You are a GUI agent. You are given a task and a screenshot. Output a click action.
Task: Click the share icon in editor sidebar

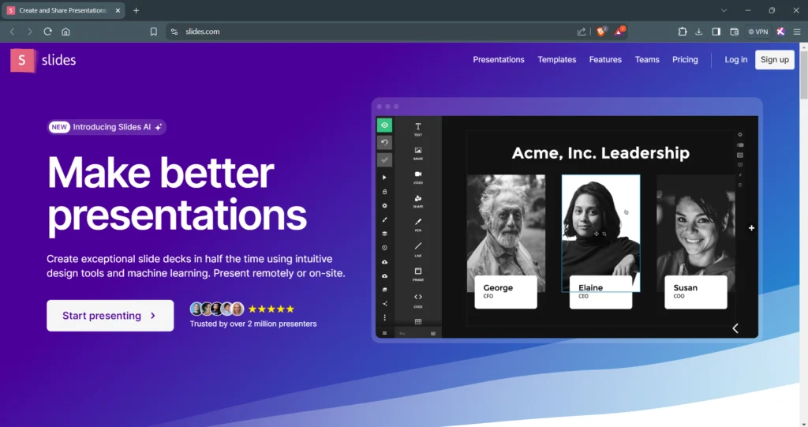coord(384,304)
